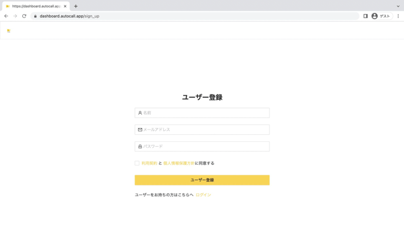Open the guest profile button ゲスト
The height and width of the screenshot is (247, 404).
click(x=381, y=16)
